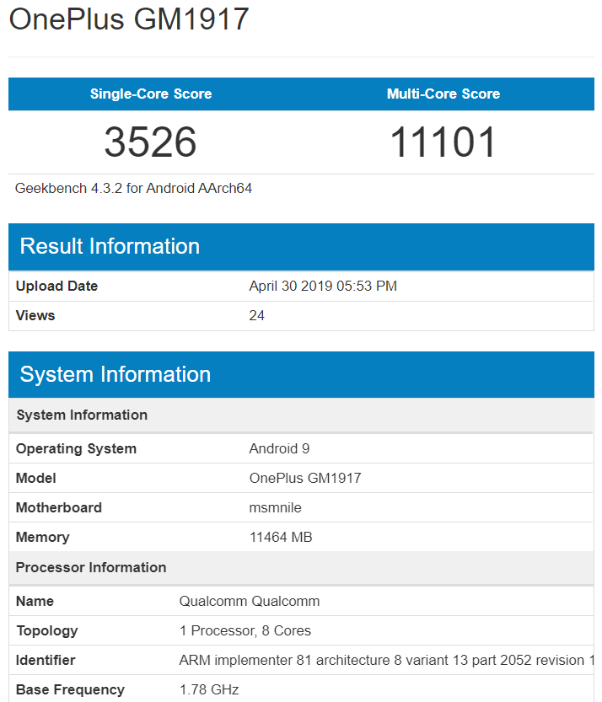Select the processor Name label

point(35,601)
